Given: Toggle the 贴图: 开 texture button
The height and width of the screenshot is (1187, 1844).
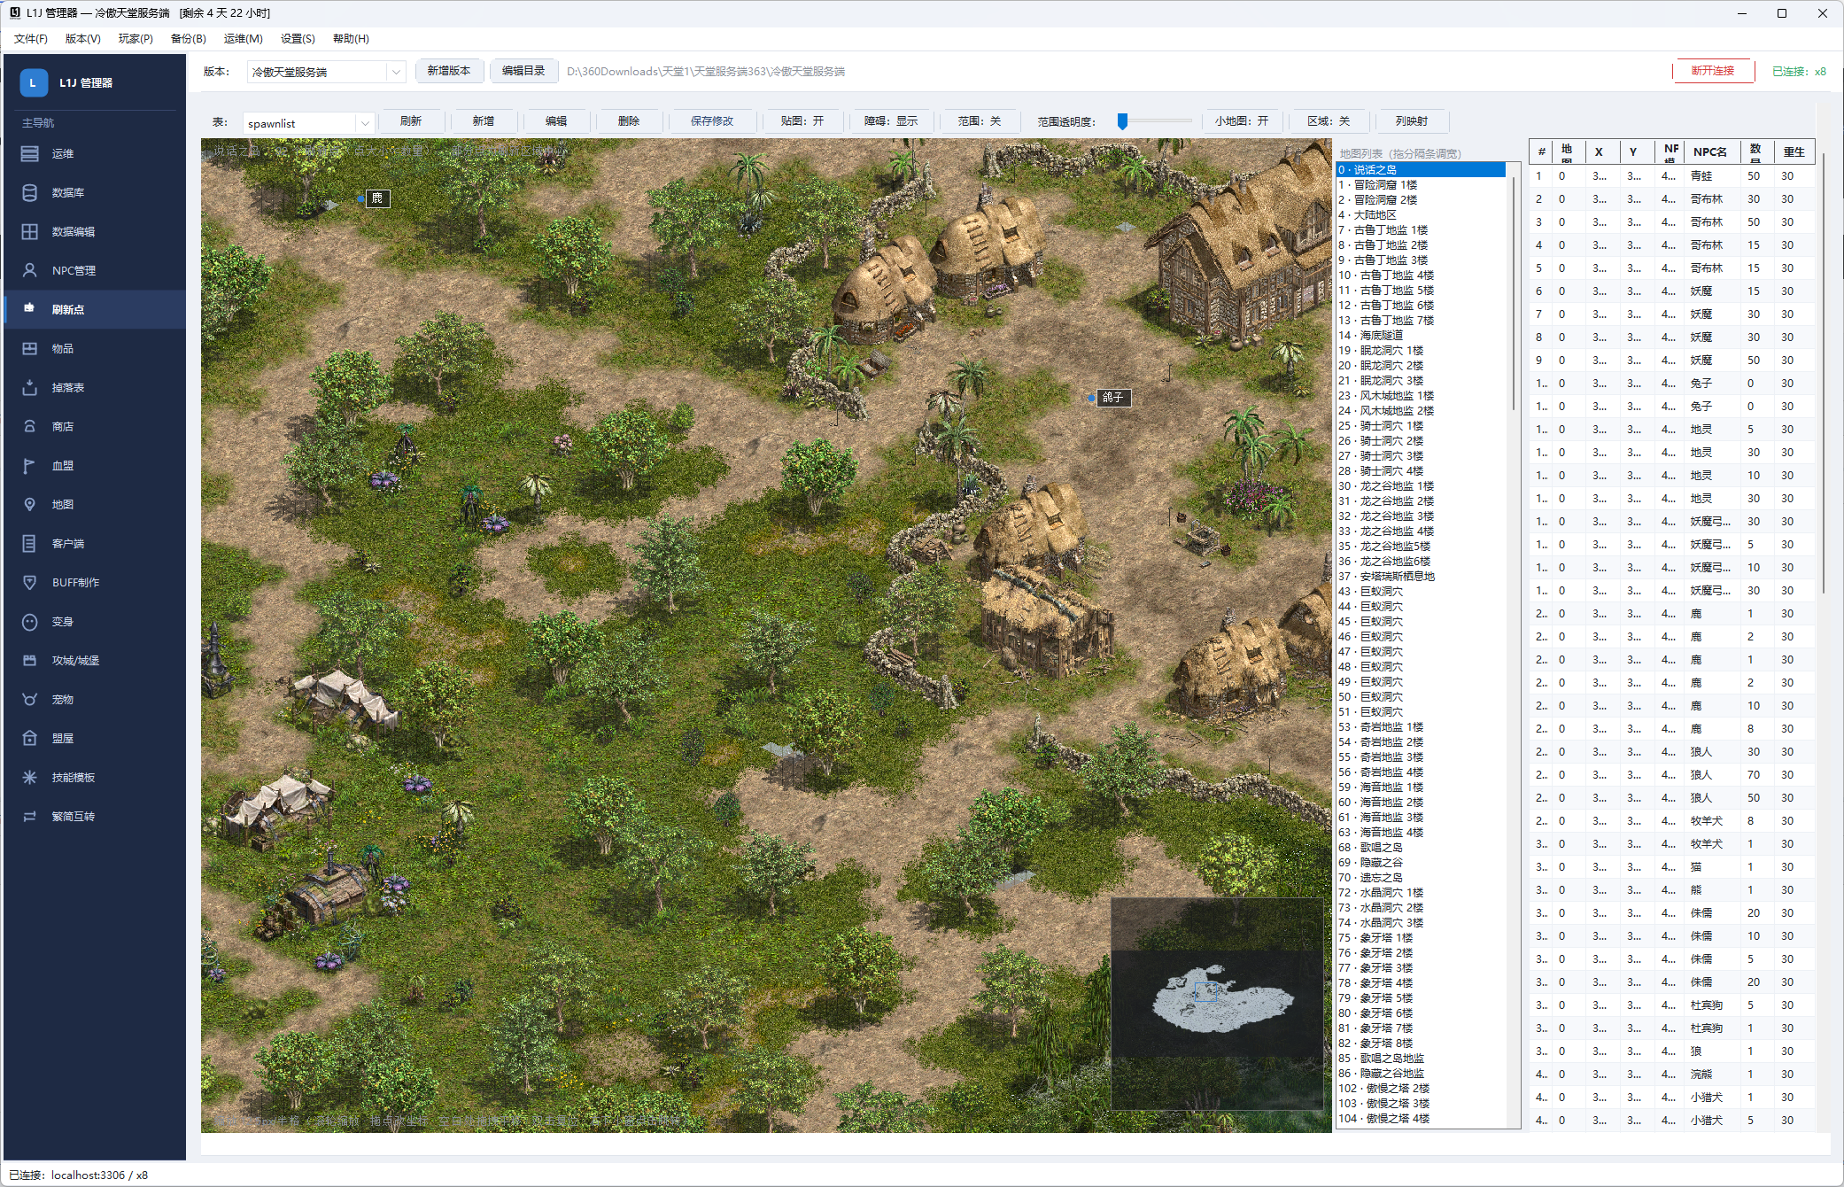Looking at the screenshot, I should tap(802, 121).
